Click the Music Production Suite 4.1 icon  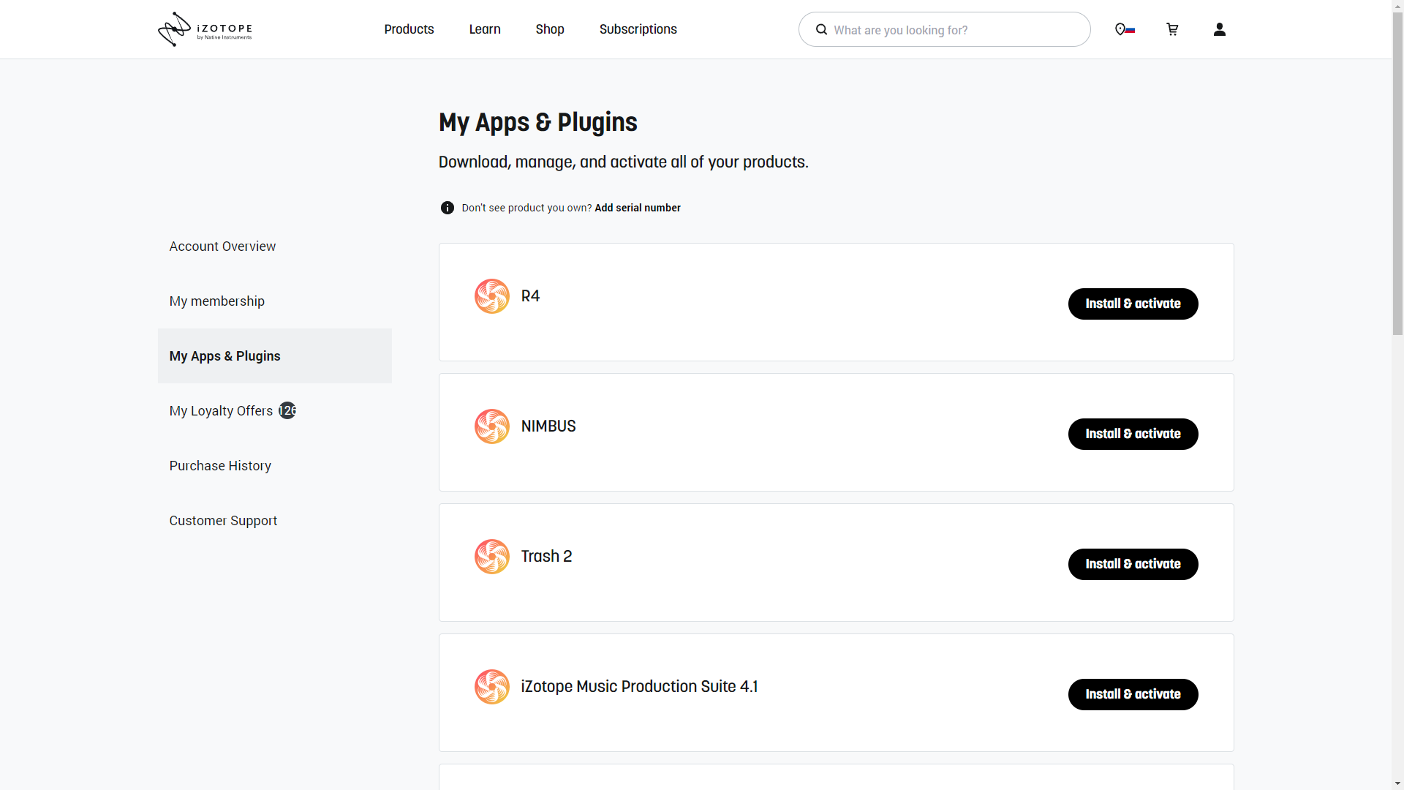point(492,687)
